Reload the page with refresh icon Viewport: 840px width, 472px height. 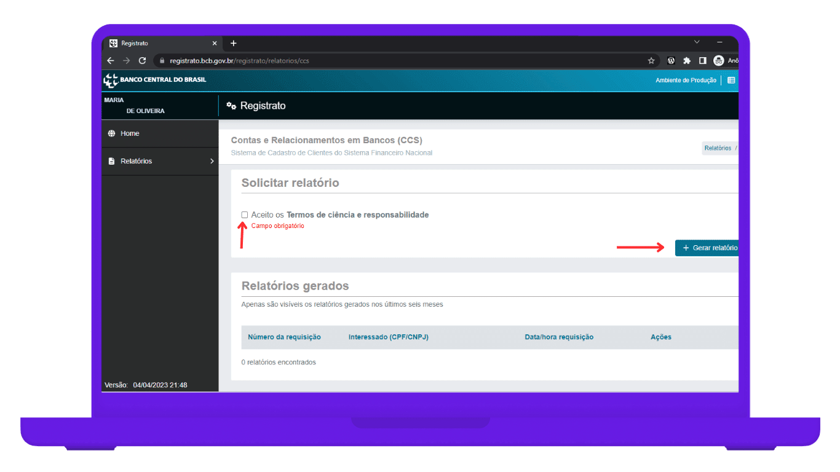(143, 61)
